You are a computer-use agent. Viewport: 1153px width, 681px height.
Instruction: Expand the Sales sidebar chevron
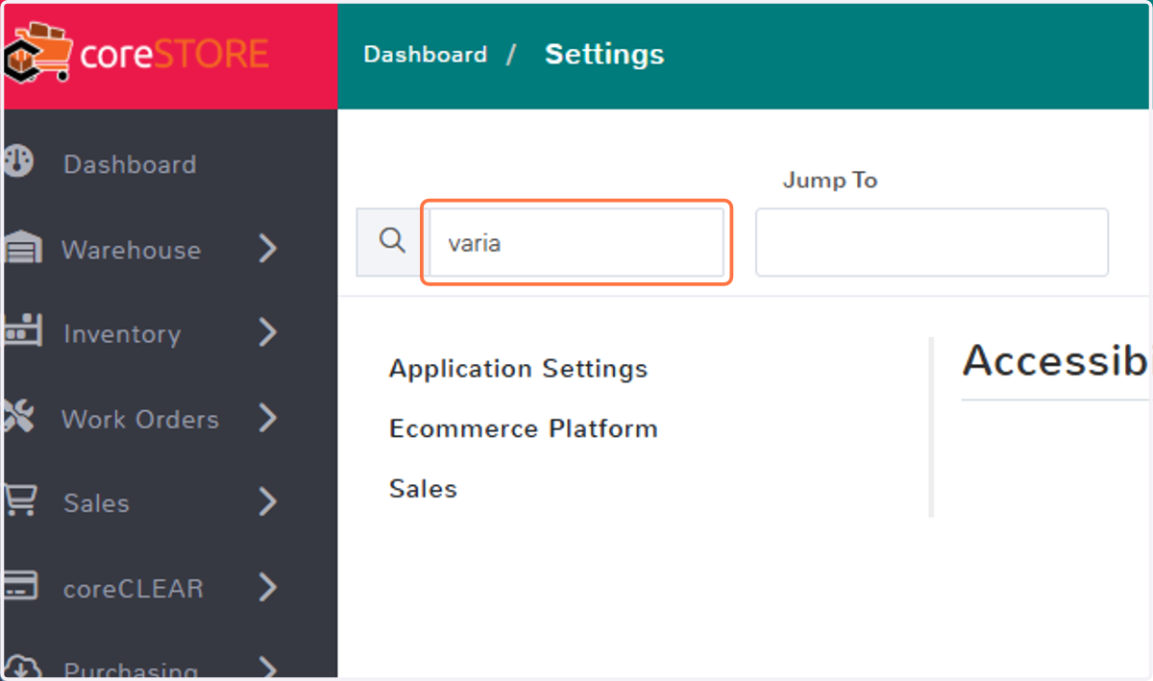pos(268,501)
